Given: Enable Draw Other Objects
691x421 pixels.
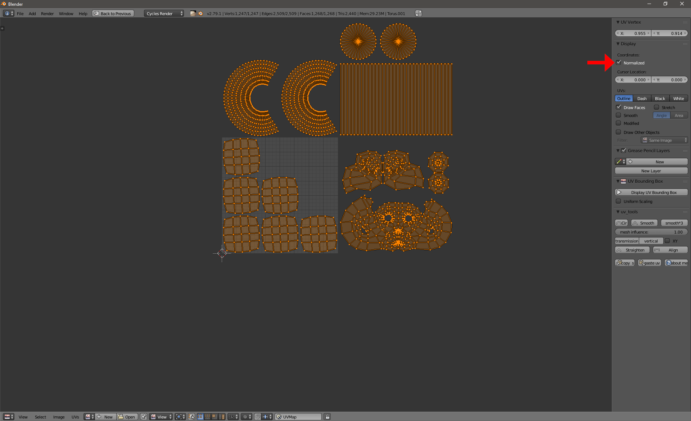Looking at the screenshot, I should point(618,132).
